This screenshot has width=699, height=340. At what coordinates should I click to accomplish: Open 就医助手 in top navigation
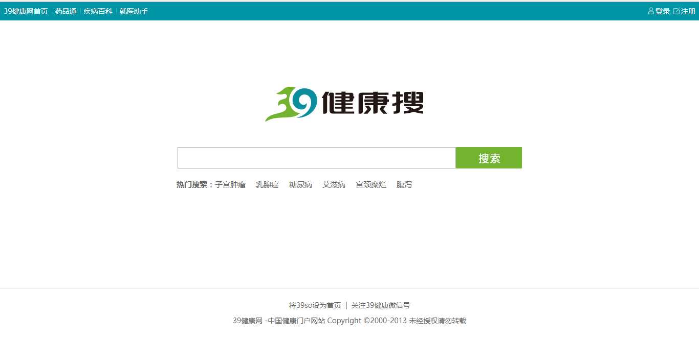tap(134, 11)
